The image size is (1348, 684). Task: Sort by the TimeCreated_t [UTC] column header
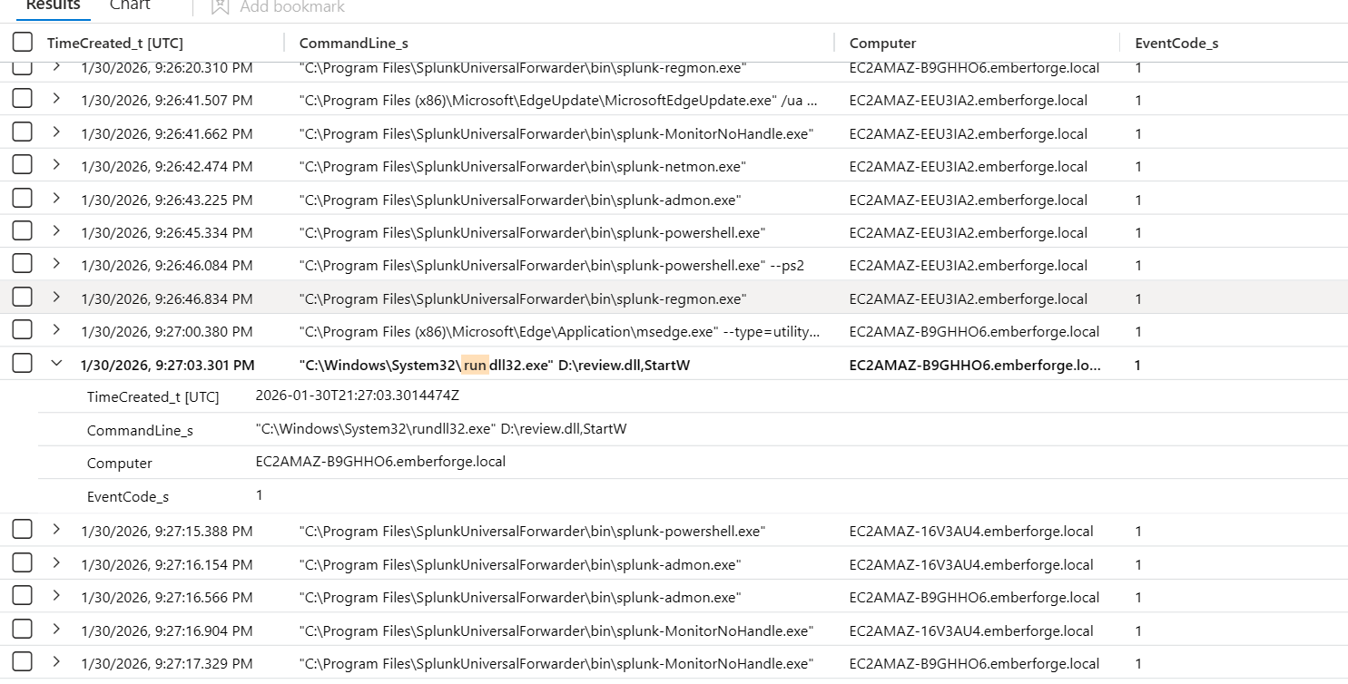tap(115, 43)
